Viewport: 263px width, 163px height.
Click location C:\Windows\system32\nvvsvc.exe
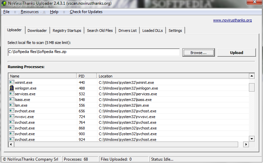[127, 117]
